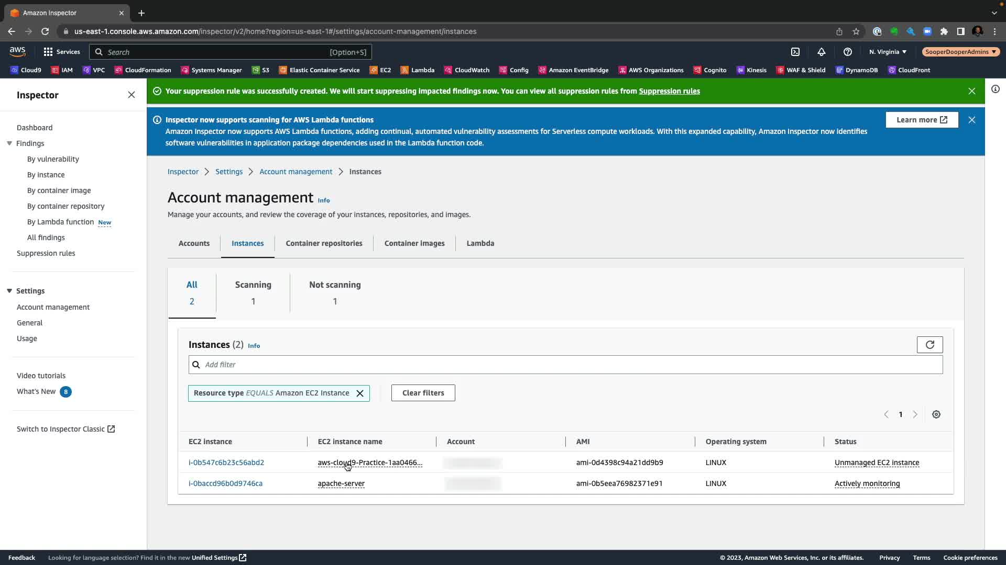Open the notifications bell
This screenshot has width=1006, height=565.
pos(821,52)
